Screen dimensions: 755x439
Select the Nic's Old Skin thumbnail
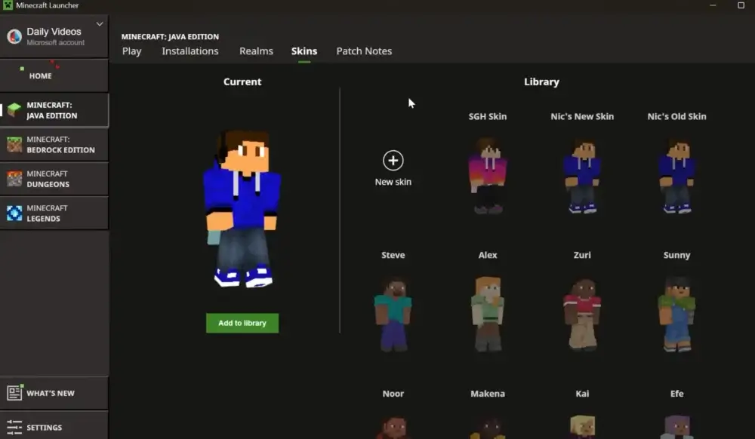click(x=677, y=176)
